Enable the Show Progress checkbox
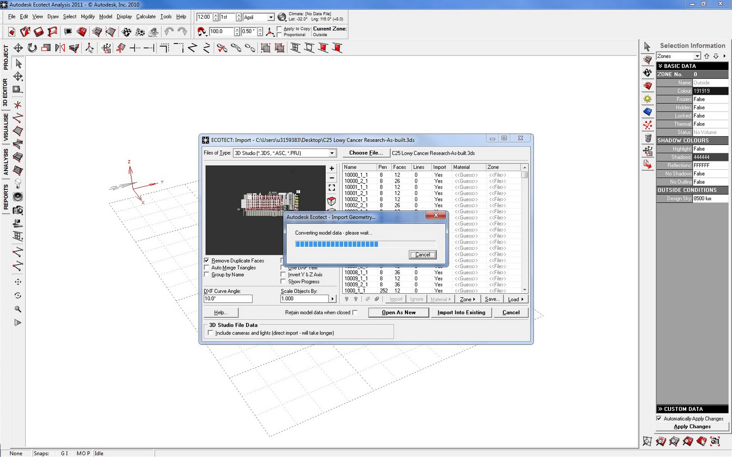 [283, 281]
